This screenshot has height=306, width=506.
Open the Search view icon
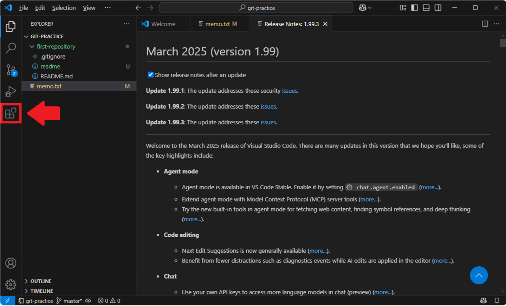point(11,48)
